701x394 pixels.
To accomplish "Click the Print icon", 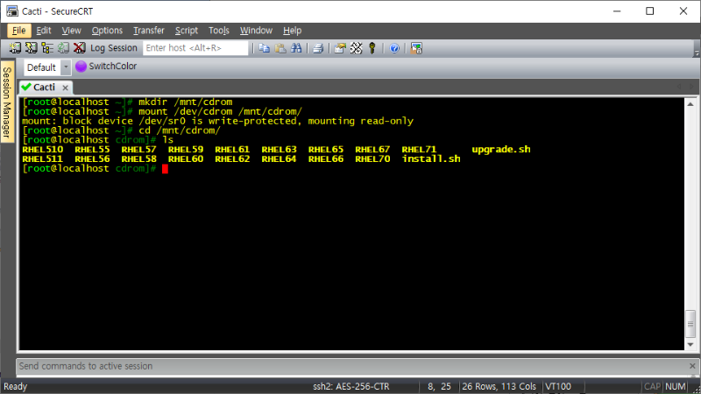I will [x=319, y=48].
